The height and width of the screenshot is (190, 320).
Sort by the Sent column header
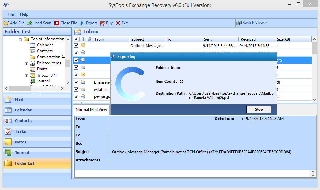220,39
